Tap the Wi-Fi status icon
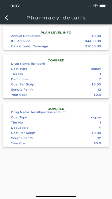The width and height of the screenshot is (112, 199). (x=95, y=6)
